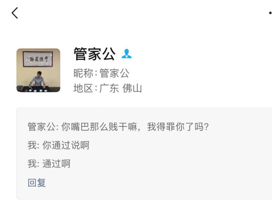Select the bold 管家公 name heading
Image resolution: width=272 pixels, height=213 pixels.
(x=94, y=54)
